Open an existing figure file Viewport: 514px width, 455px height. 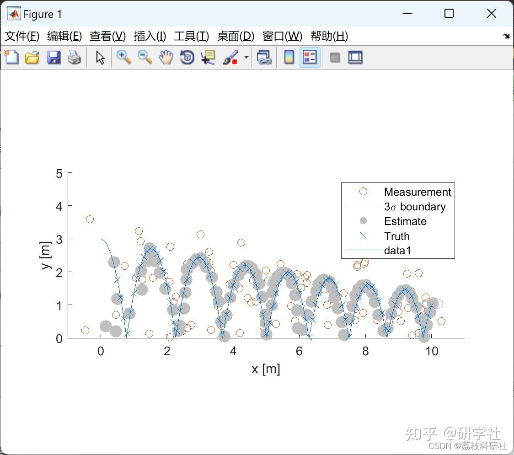(x=32, y=57)
